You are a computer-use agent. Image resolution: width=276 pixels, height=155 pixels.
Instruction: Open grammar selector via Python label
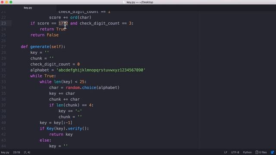point(247,152)
